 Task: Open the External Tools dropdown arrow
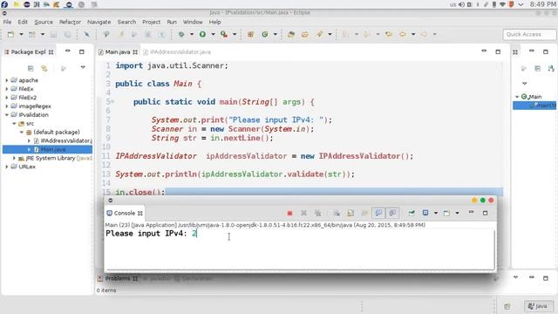pyautogui.click(x=235, y=34)
